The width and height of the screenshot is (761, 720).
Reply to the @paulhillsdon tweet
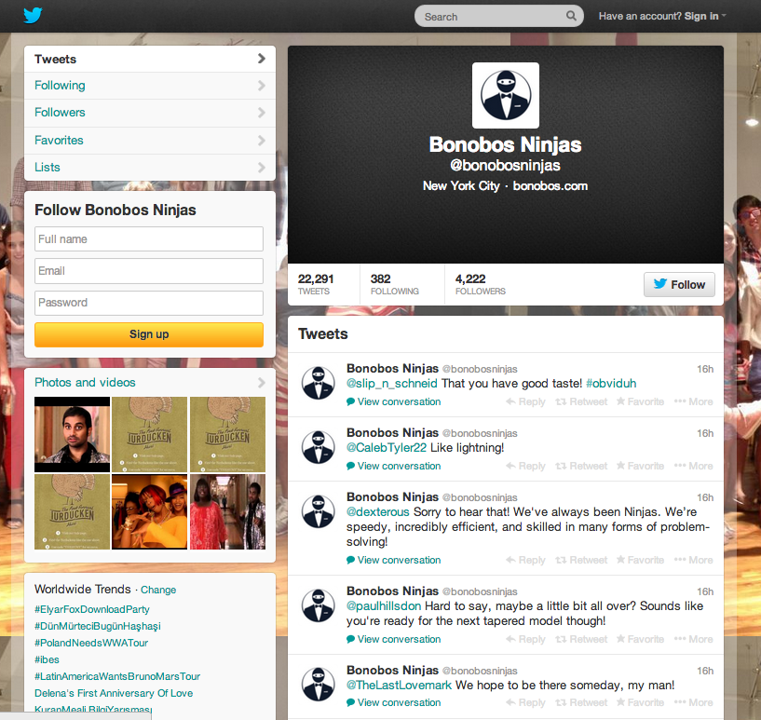pos(525,639)
